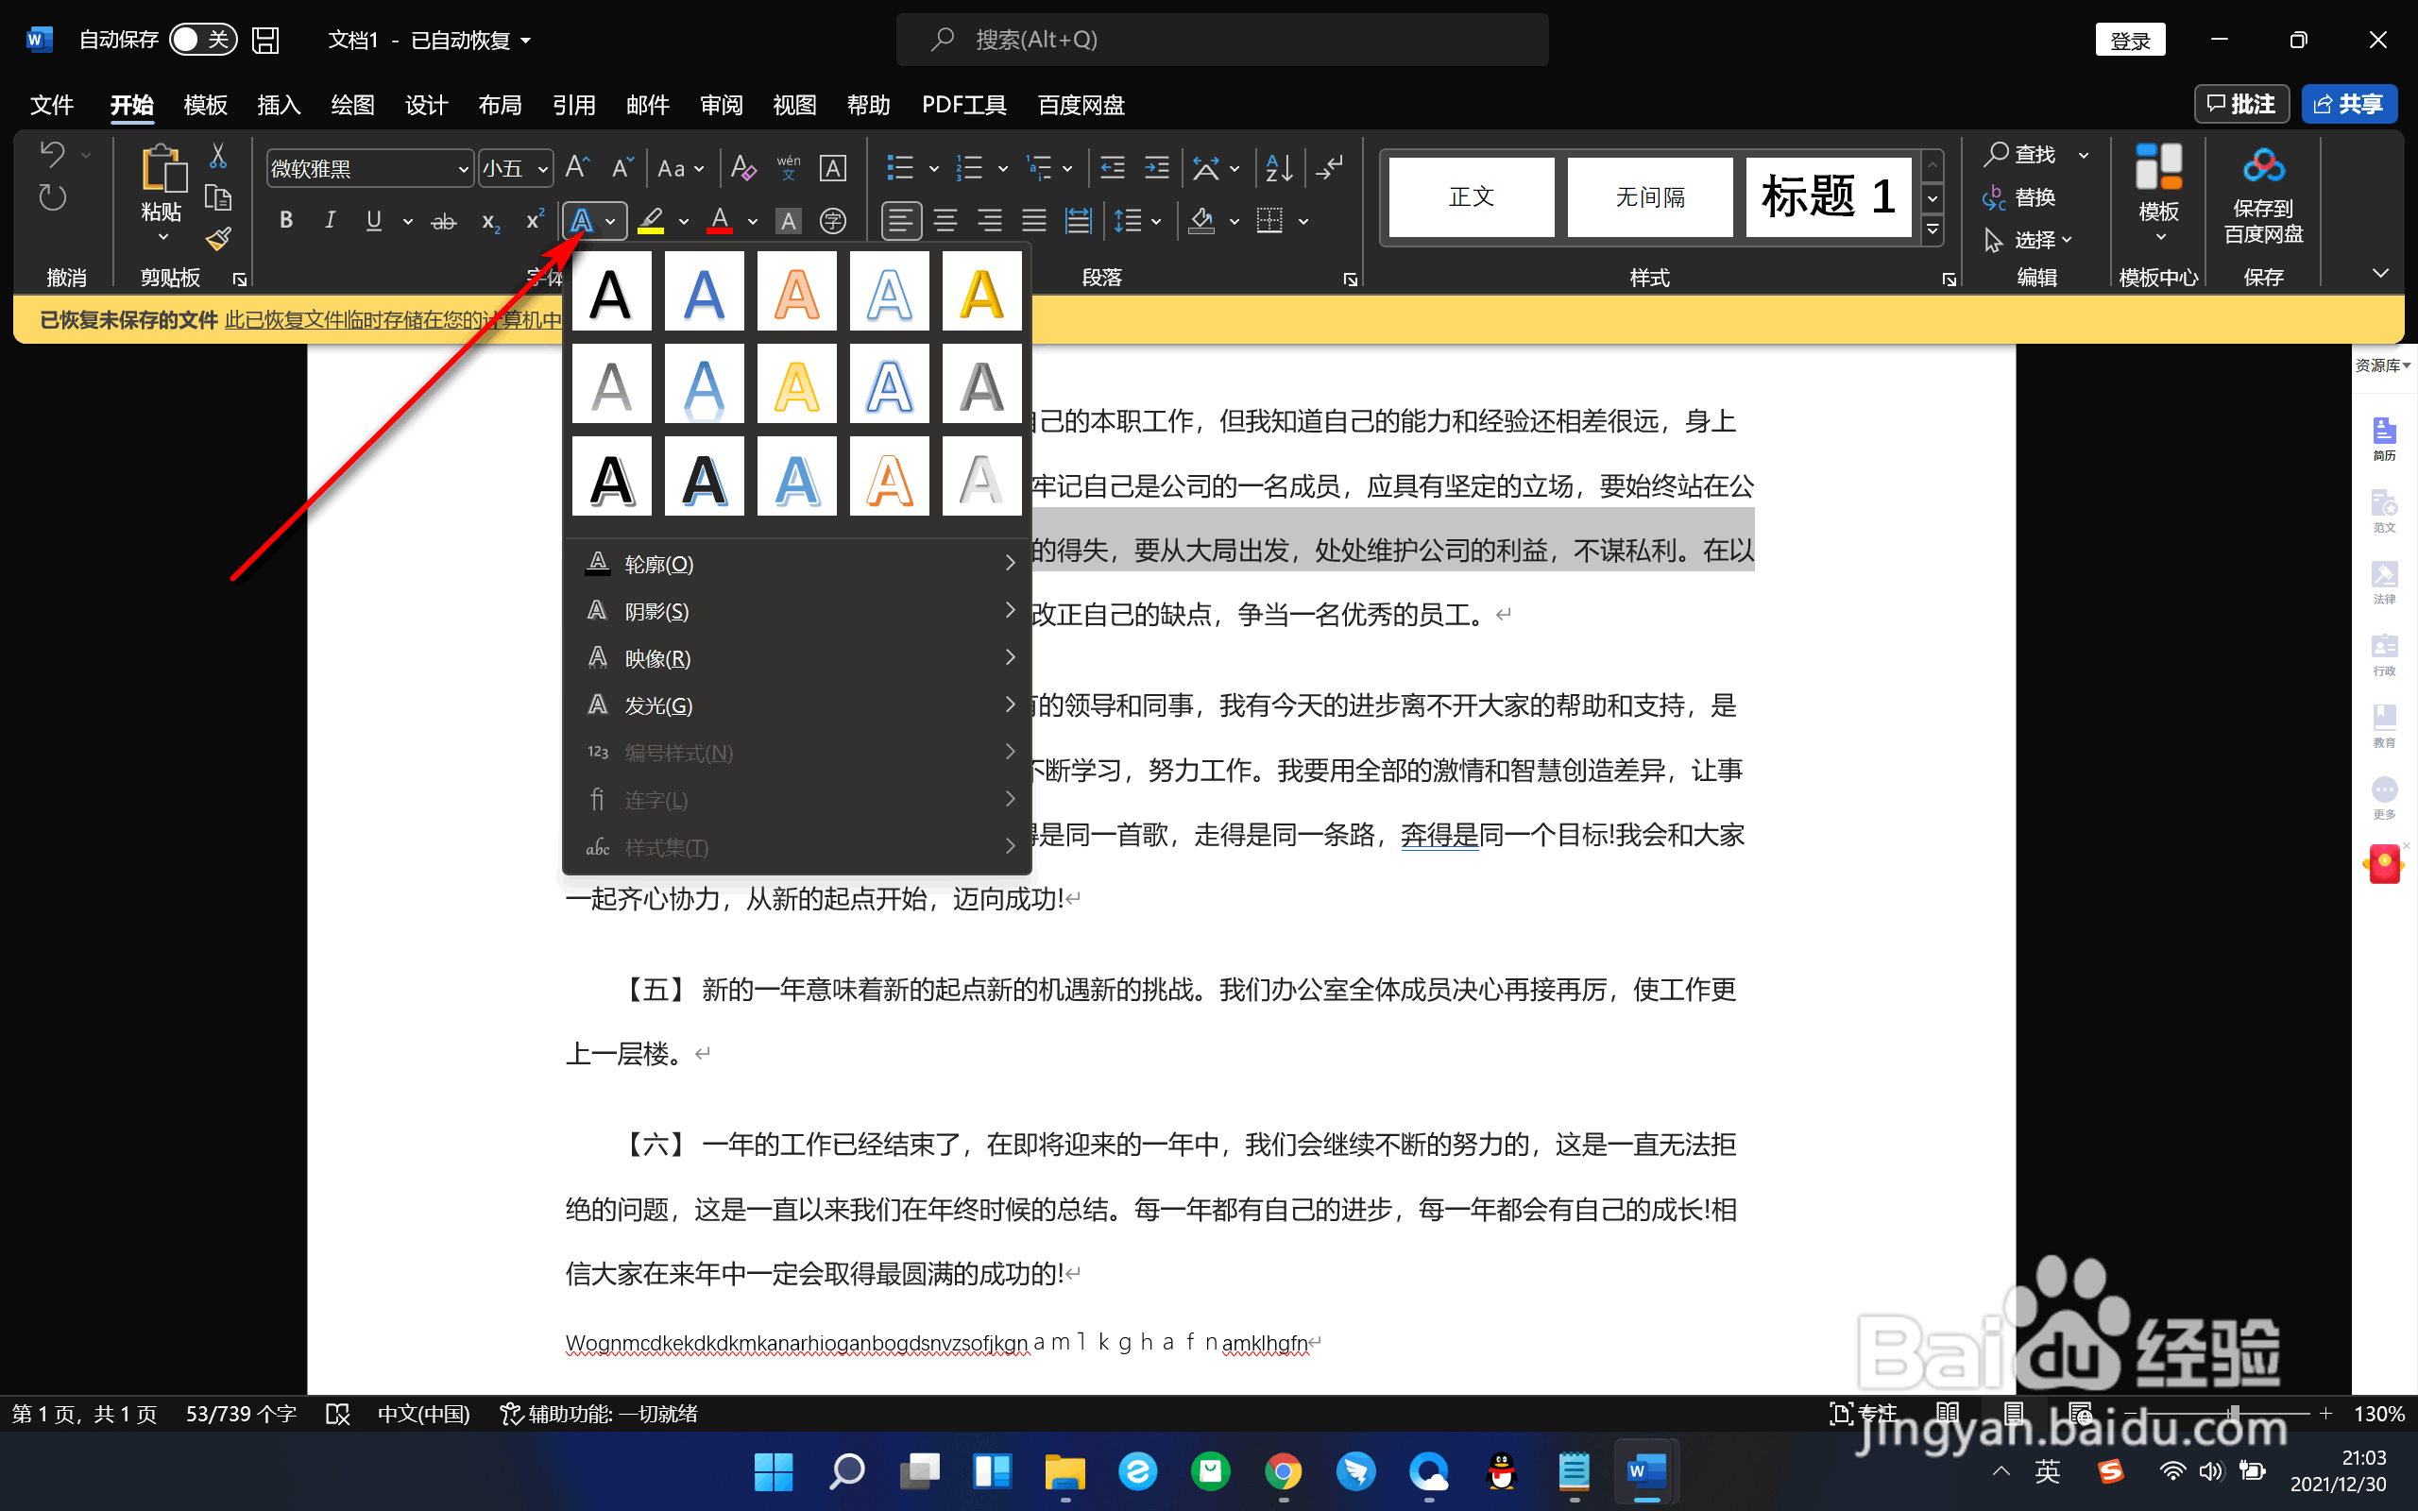Toggle Justify alignment
2418x1511 pixels.
(1033, 221)
